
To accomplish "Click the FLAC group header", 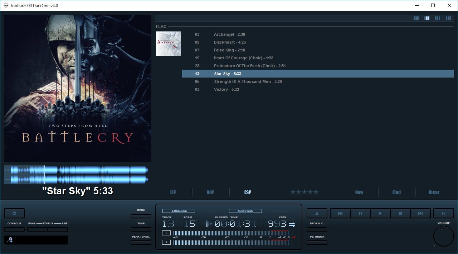I will 161,26.
